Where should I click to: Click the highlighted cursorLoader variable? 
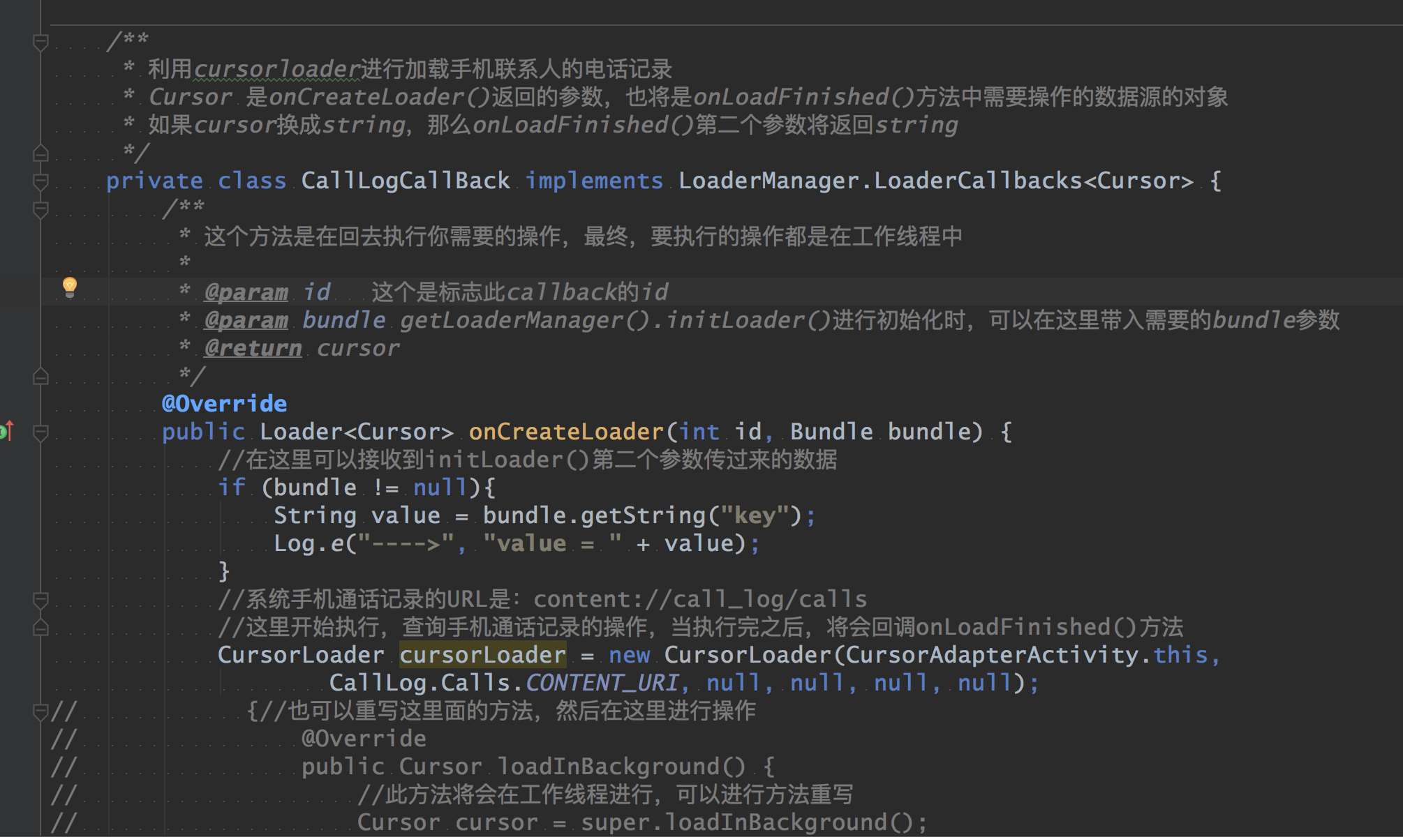tap(482, 655)
